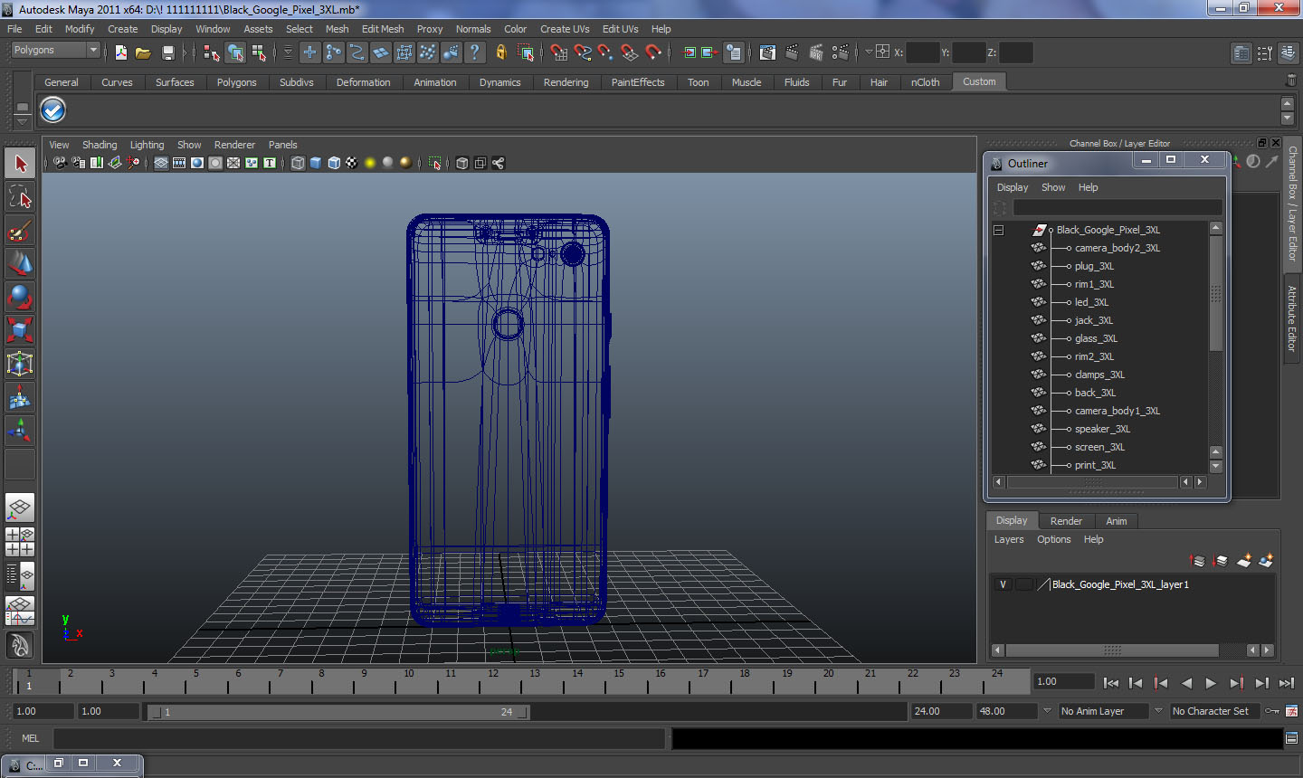Switch to the Polygons shelf tab
The image size is (1303, 778).
[236, 82]
